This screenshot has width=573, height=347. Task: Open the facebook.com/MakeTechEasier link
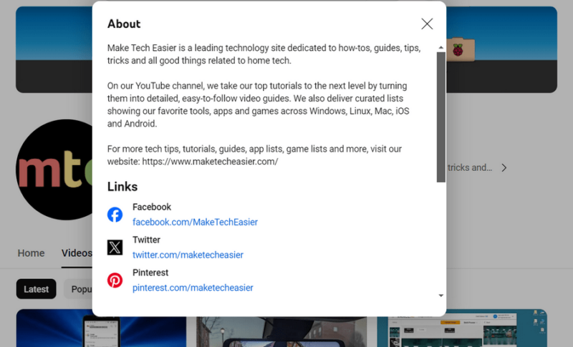(x=195, y=223)
